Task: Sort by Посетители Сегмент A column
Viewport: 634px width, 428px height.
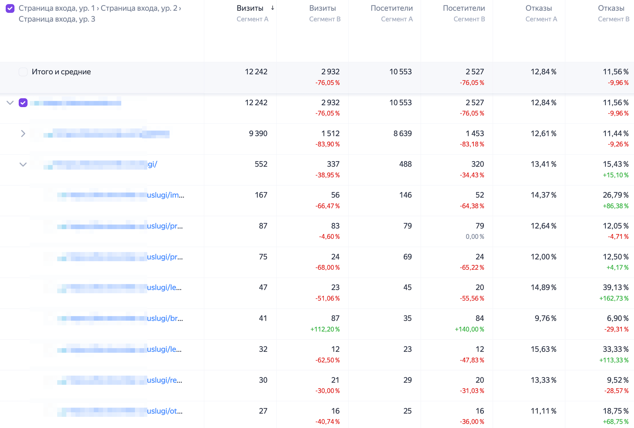Action: [x=391, y=8]
